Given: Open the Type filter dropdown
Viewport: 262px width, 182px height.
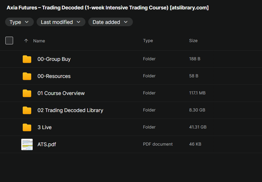Looking at the screenshot, I should click(19, 22).
